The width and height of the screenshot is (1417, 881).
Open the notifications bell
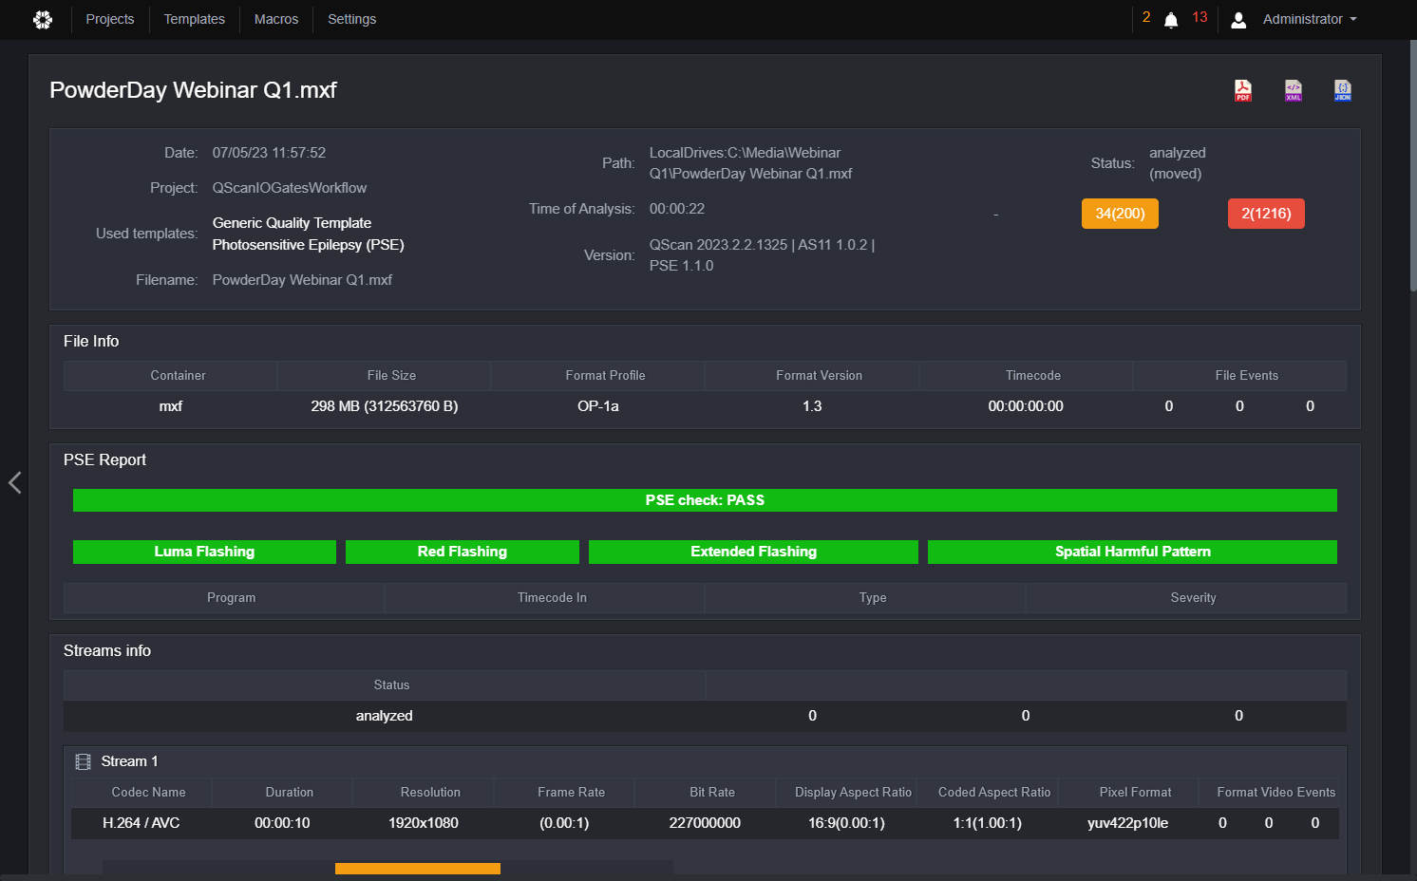[x=1171, y=20]
